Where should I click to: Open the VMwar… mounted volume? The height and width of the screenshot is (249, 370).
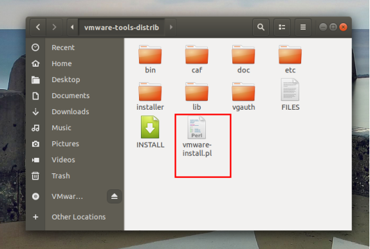[x=68, y=196]
